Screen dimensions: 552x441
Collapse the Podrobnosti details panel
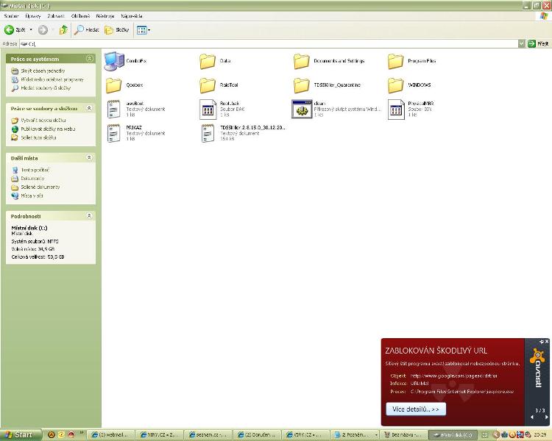[90, 216]
